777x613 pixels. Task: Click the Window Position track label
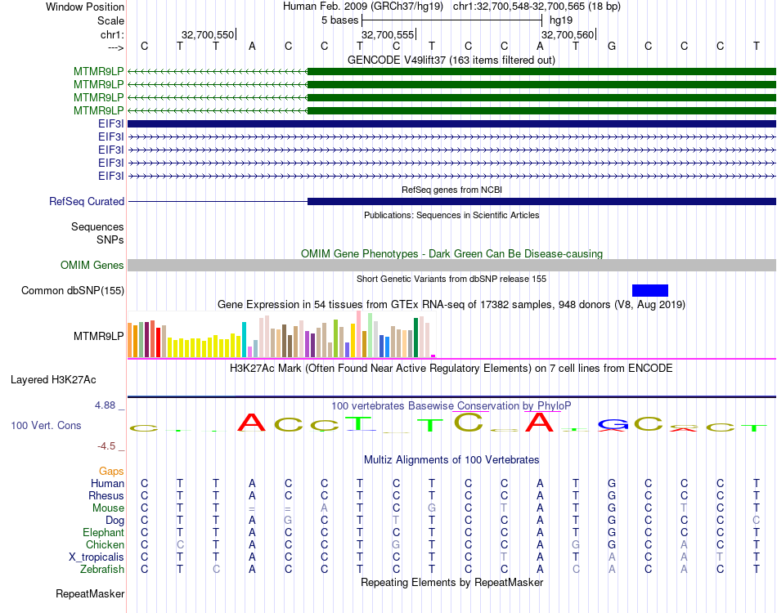point(85,7)
